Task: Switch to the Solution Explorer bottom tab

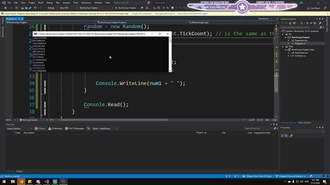Action: click(288, 123)
